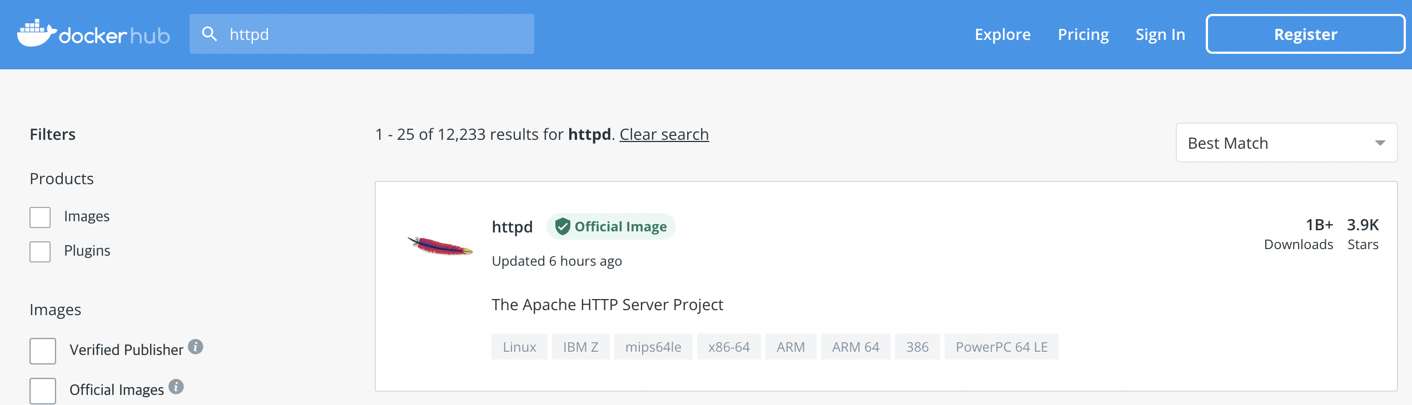Click the Linux tag chip
This screenshot has width=1412, height=405.
[519, 347]
